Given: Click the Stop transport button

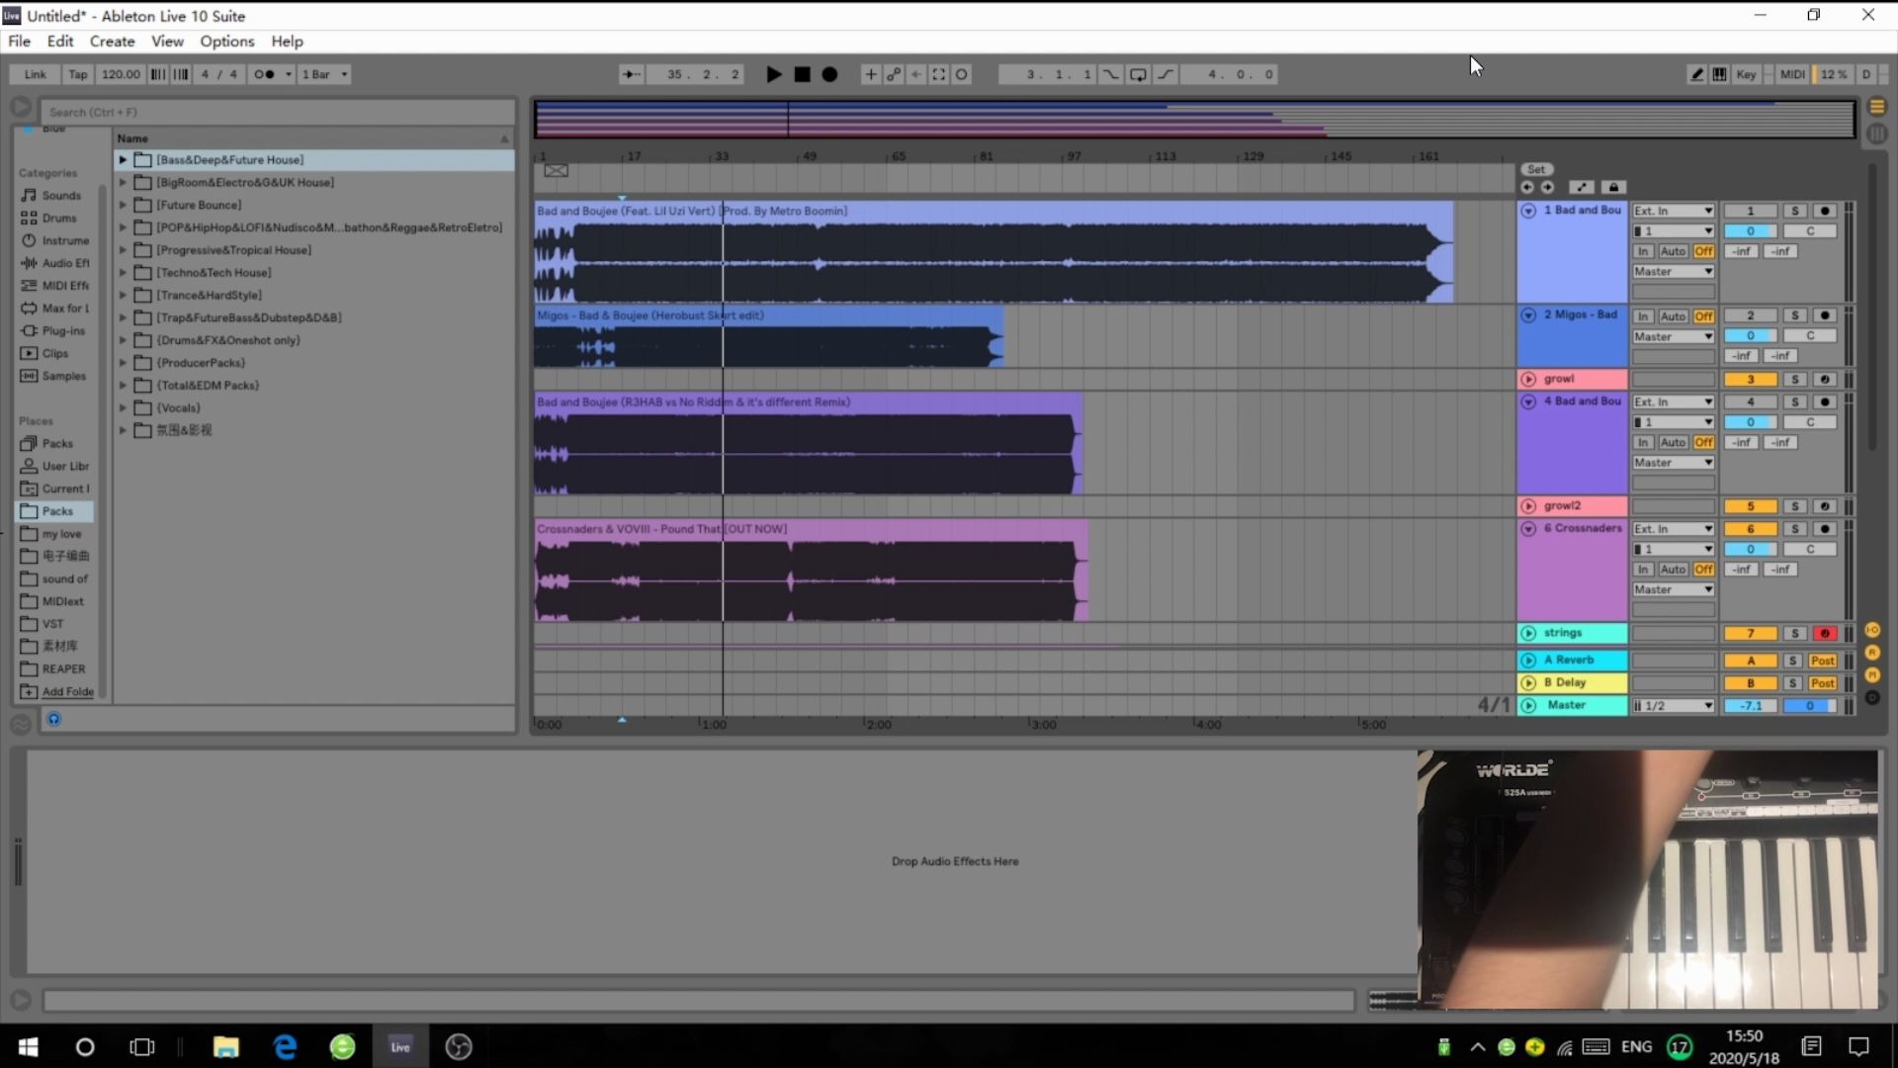Looking at the screenshot, I should tap(803, 74).
